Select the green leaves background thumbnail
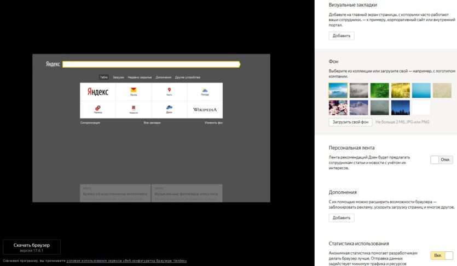Image resolution: width=457 pixels, height=266 pixels. coord(379,91)
